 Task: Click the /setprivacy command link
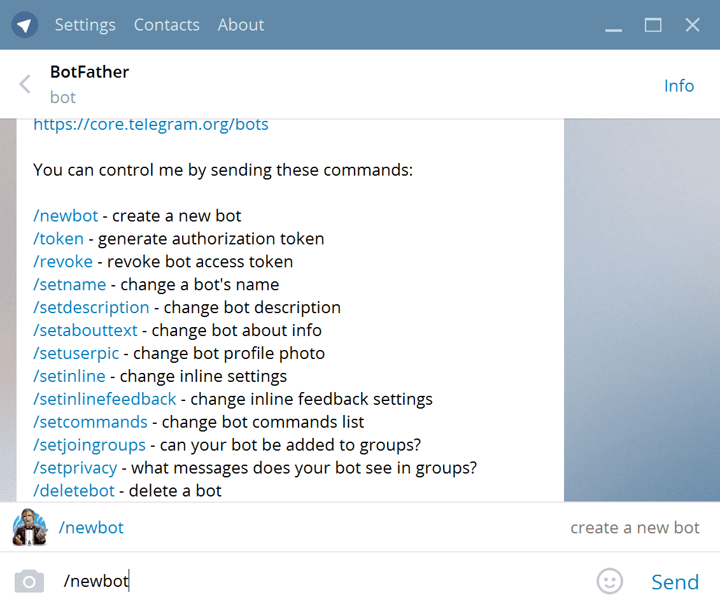75,468
